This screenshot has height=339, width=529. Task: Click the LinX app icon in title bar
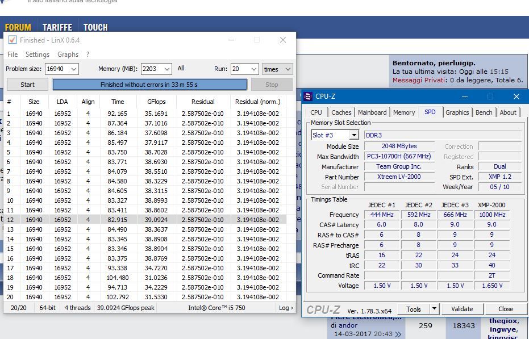coord(12,40)
